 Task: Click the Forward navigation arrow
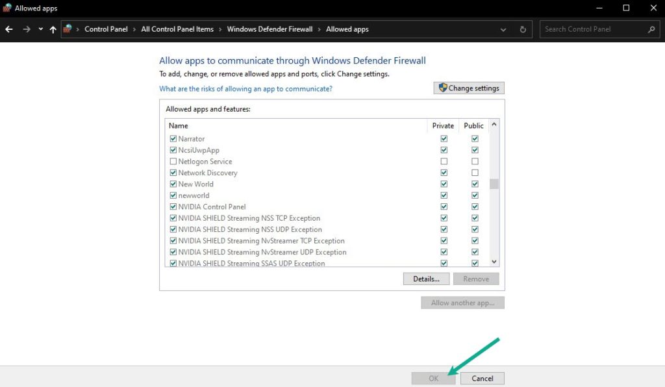point(27,29)
